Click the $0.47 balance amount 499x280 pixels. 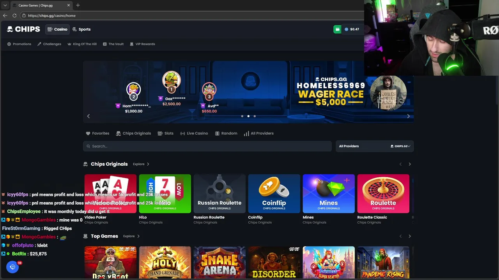click(x=354, y=29)
